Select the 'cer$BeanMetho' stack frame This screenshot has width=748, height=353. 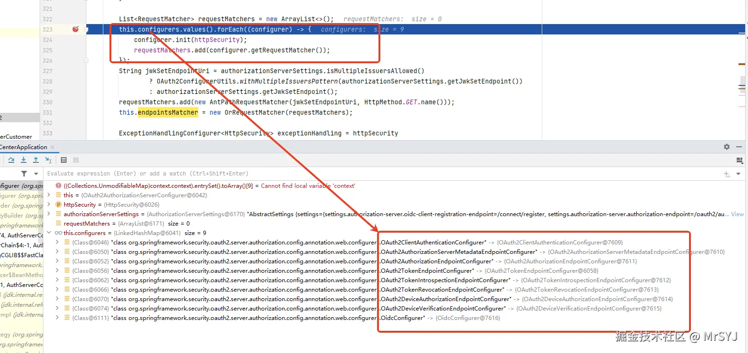[x=22, y=275]
